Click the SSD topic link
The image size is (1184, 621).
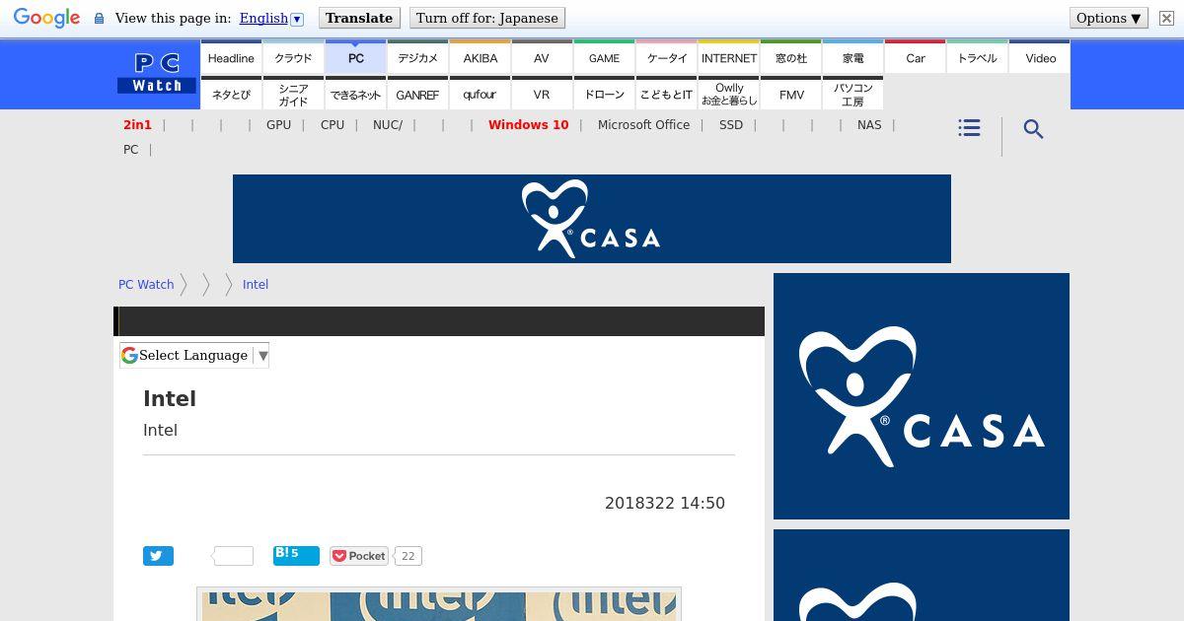731,125
